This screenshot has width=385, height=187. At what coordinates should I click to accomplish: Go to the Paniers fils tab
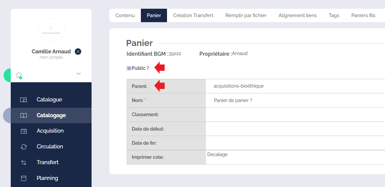click(363, 15)
